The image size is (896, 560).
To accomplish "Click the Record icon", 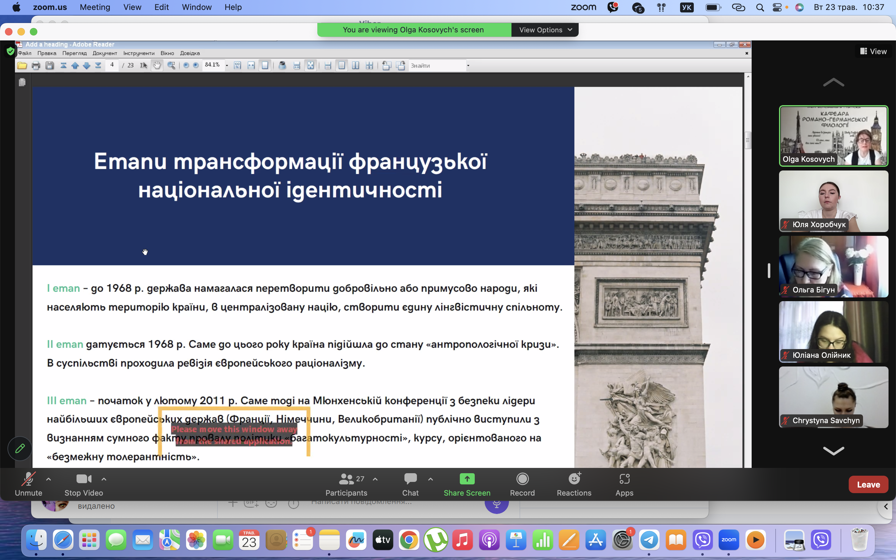I will [x=522, y=479].
